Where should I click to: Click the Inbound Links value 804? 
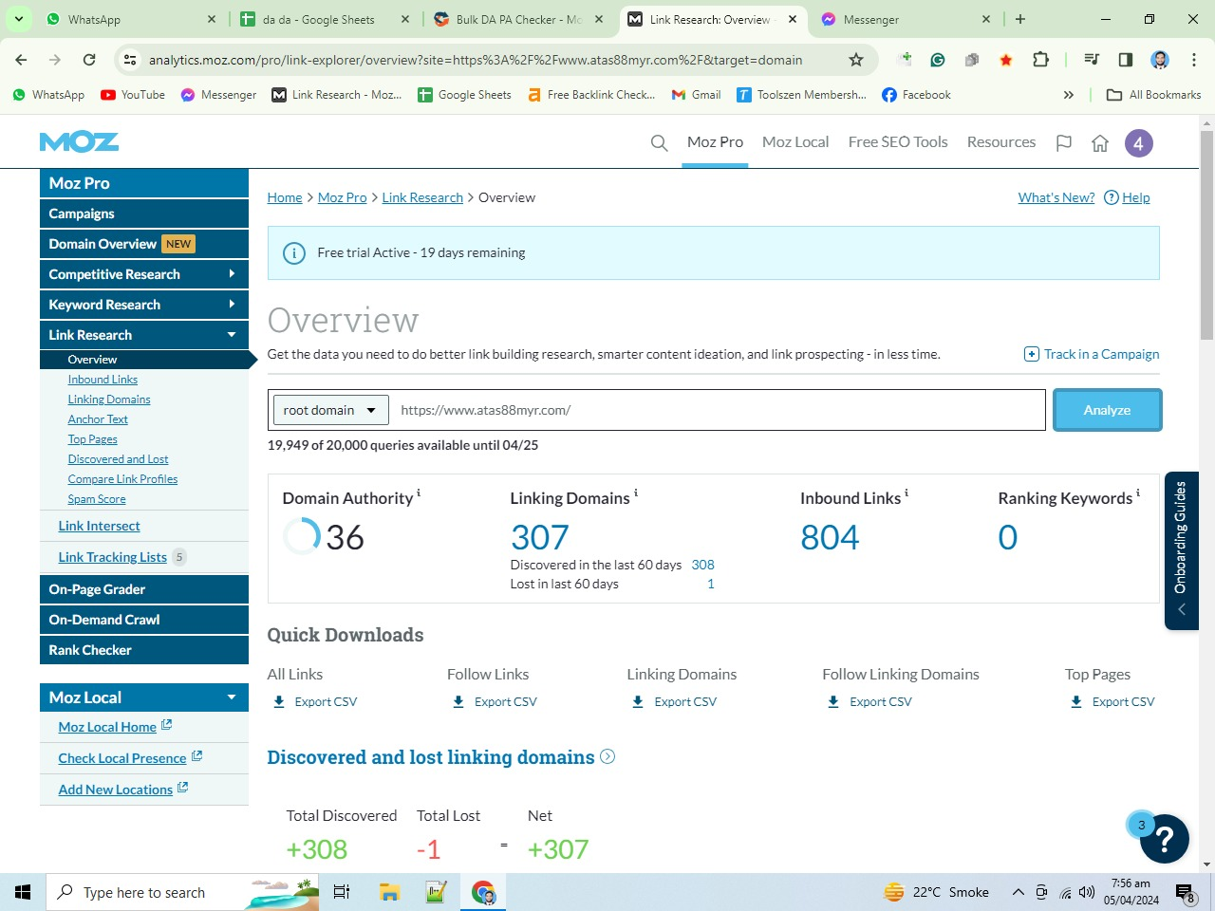click(x=830, y=538)
